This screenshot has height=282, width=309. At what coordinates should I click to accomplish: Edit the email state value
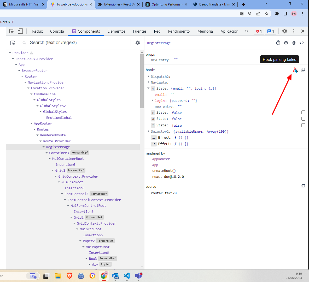[172, 95]
